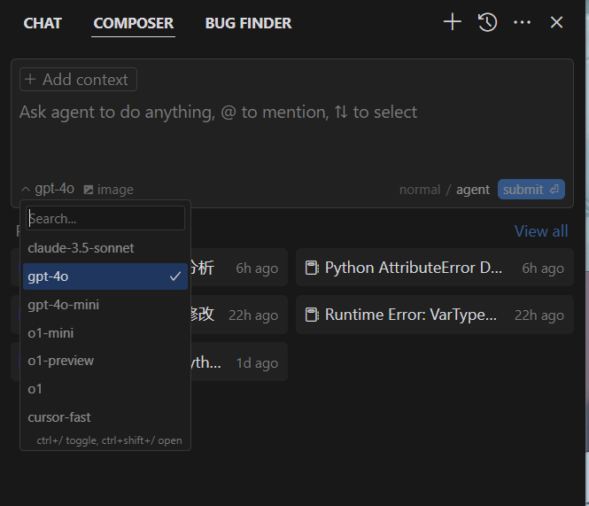The height and width of the screenshot is (506, 589).
Task: Switch to the BUG FINDER tab
Action: (x=248, y=23)
